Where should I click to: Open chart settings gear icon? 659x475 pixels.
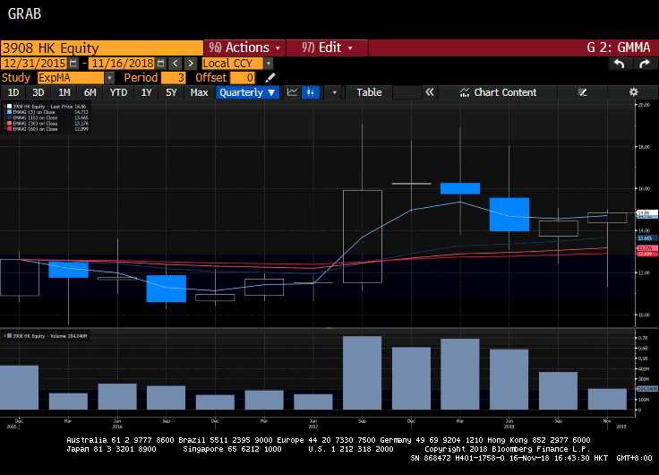coord(633,92)
